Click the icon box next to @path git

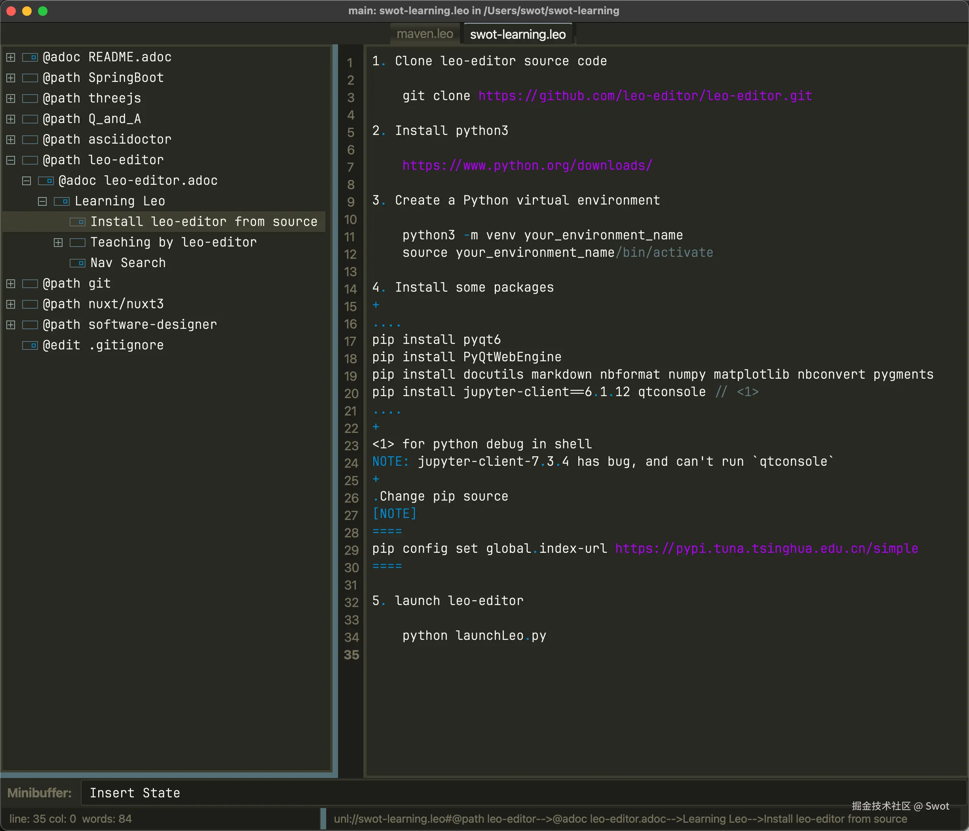pos(30,284)
